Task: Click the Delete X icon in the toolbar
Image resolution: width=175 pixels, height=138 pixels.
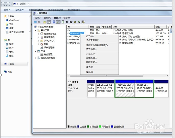Action: tap(67, 22)
